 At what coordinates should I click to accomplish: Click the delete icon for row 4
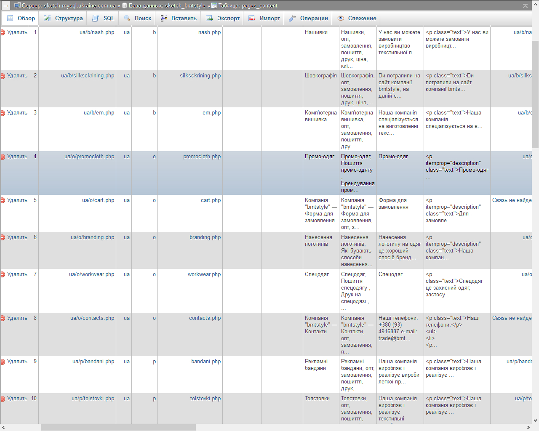(3, 157)
